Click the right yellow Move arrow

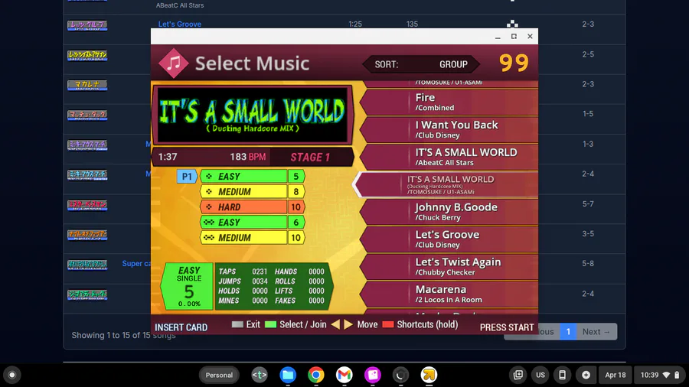[x=348, y=325]
